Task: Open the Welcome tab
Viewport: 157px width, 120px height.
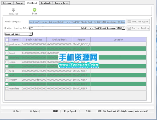Action: point(7,3)
